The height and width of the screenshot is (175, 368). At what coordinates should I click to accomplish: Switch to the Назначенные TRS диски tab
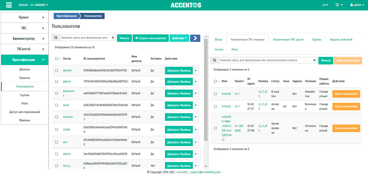288,39
